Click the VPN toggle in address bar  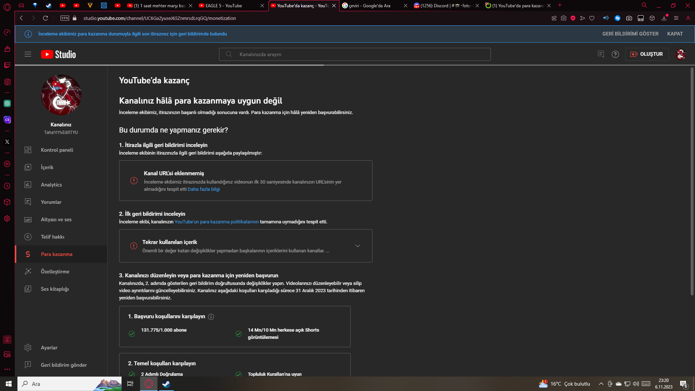65,18
